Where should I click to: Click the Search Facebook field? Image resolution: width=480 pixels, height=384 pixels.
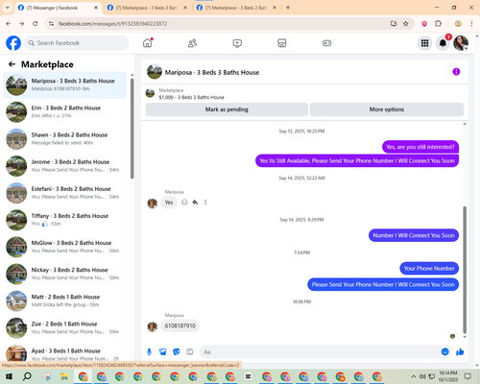point(77,43)
